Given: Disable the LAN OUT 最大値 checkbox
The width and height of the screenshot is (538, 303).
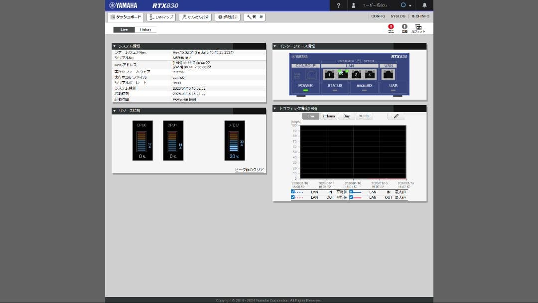Looking at the screenshot, I should point(352,197).
